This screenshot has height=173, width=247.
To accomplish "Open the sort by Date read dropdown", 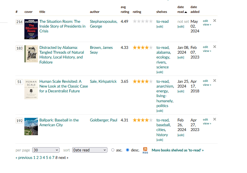I will click(90, 150).
